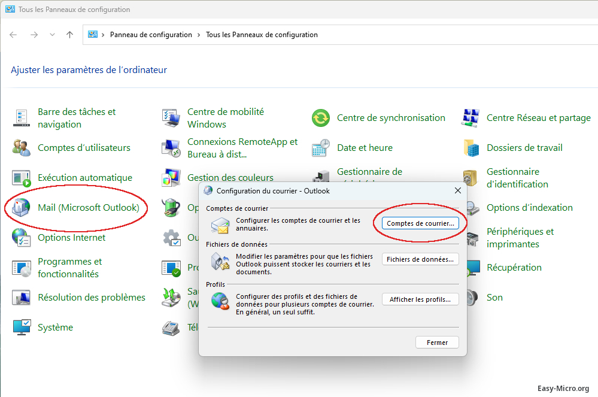
Task: Expand chevron after Panneau de configuration breadcrumb
Action: coord(199,35)
